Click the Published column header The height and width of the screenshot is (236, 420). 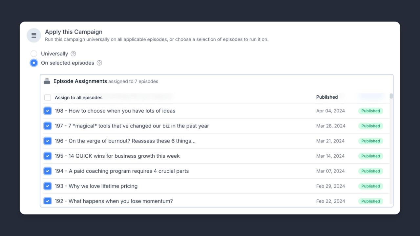click(327, 97)
